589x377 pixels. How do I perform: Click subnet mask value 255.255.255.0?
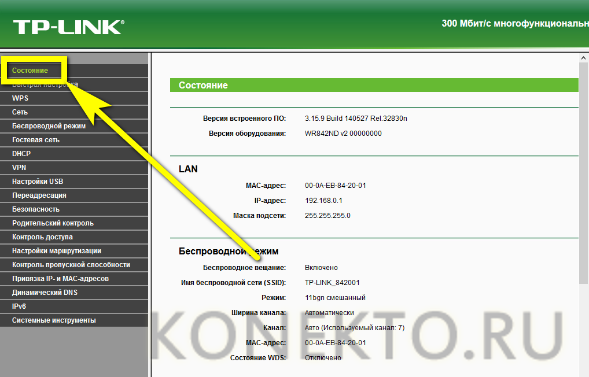pyautogui.click(x=327, y=216)
